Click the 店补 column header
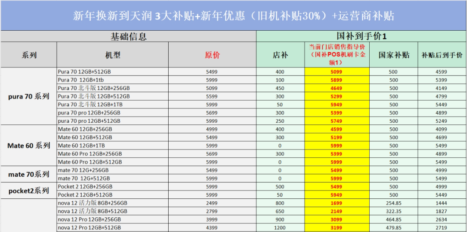The width and height of the screenshot is (467, 232). 280,55
